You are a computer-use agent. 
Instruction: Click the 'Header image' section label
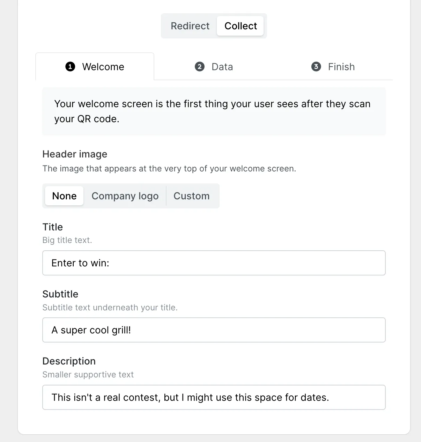coord(75,154)
